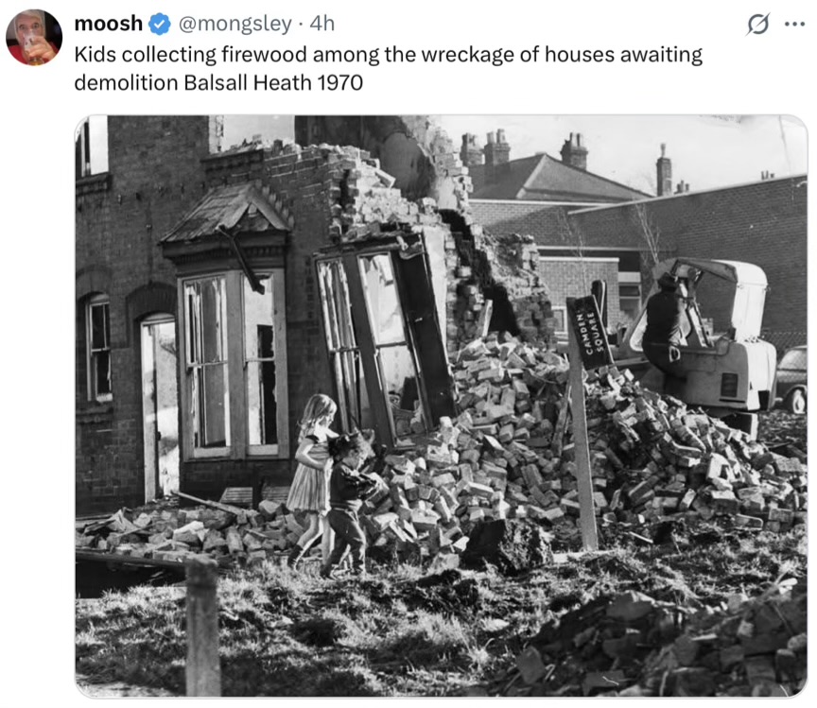Click the blue verified checkmark badge
Screen dimensions: 817x708
[160, 24]
